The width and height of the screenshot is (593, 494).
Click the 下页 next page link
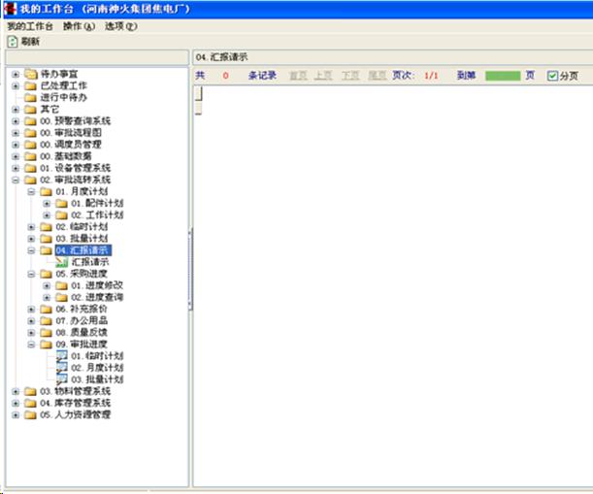(349, 75)
